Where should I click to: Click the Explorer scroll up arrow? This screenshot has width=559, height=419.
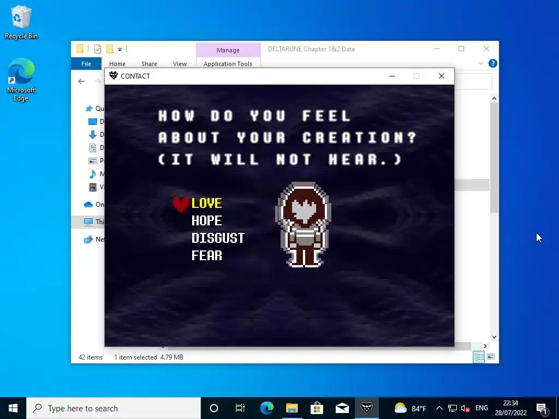[x=494, y=98]
